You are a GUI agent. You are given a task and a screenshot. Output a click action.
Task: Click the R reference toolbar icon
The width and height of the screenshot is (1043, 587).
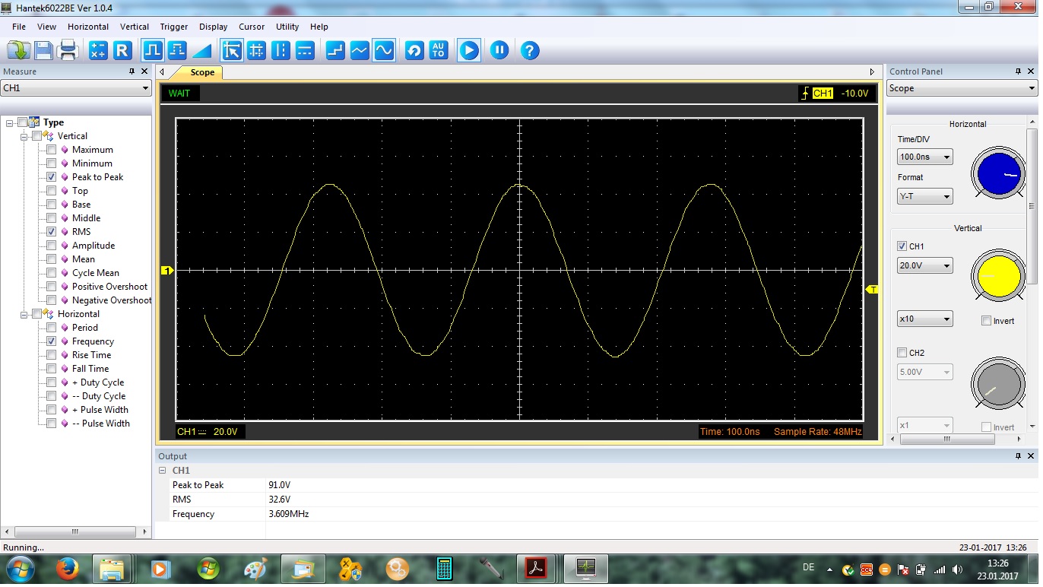click(x=122, y=51)
